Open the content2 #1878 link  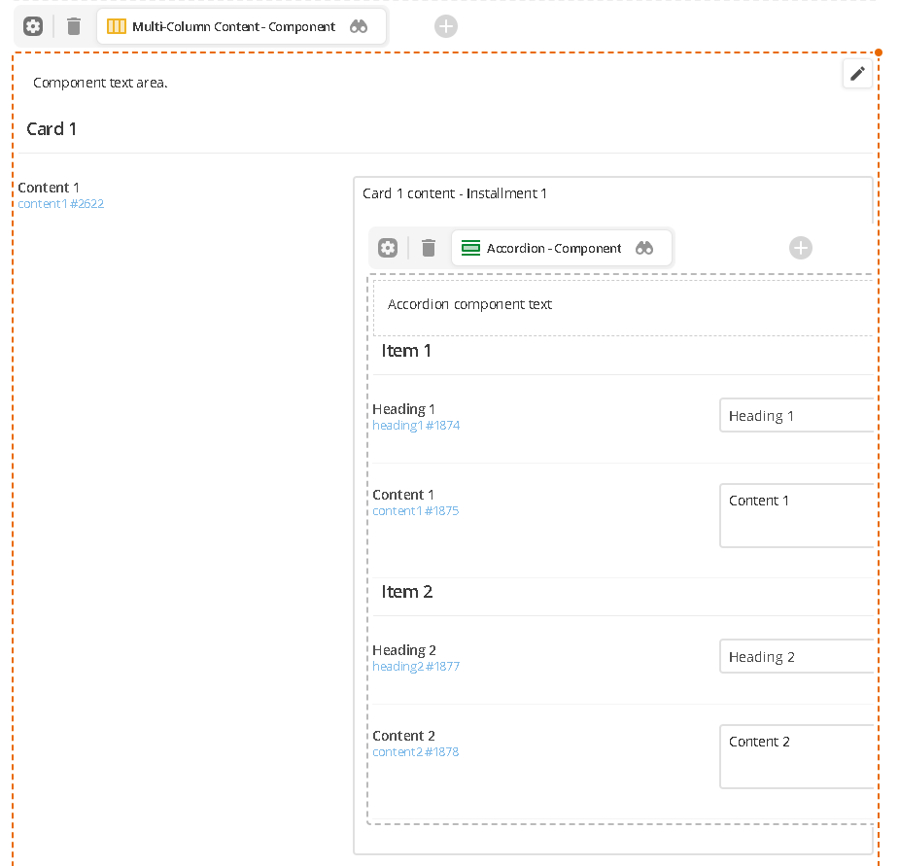[416, 751]
